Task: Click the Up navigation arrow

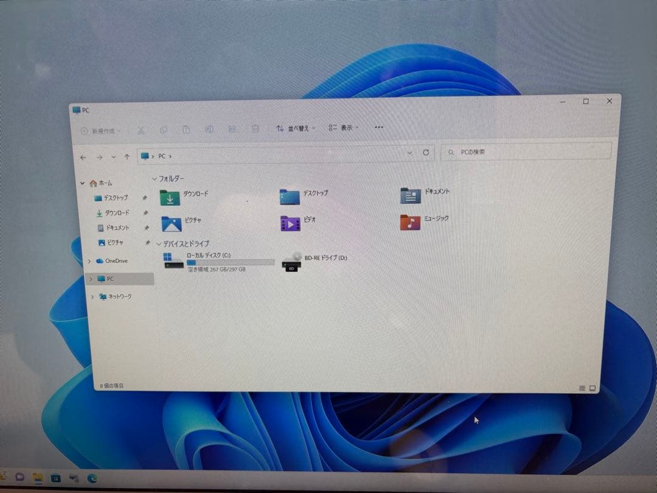Action: pyautogui.click(x=127, y=157)
